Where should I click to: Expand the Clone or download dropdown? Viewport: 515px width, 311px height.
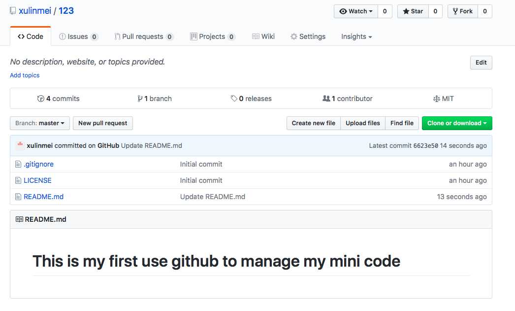457,123
